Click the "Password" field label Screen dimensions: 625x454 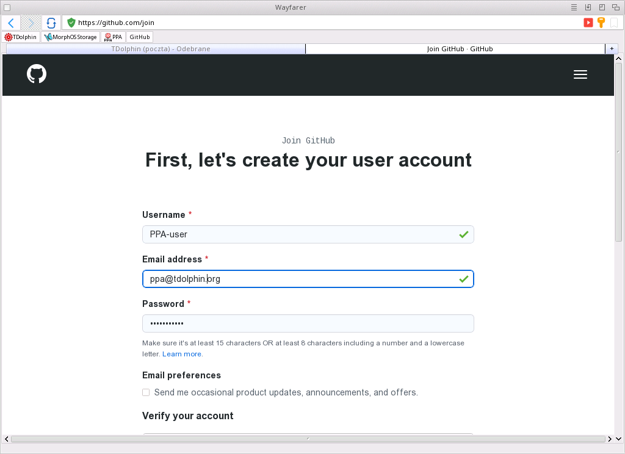pos(163,304)
